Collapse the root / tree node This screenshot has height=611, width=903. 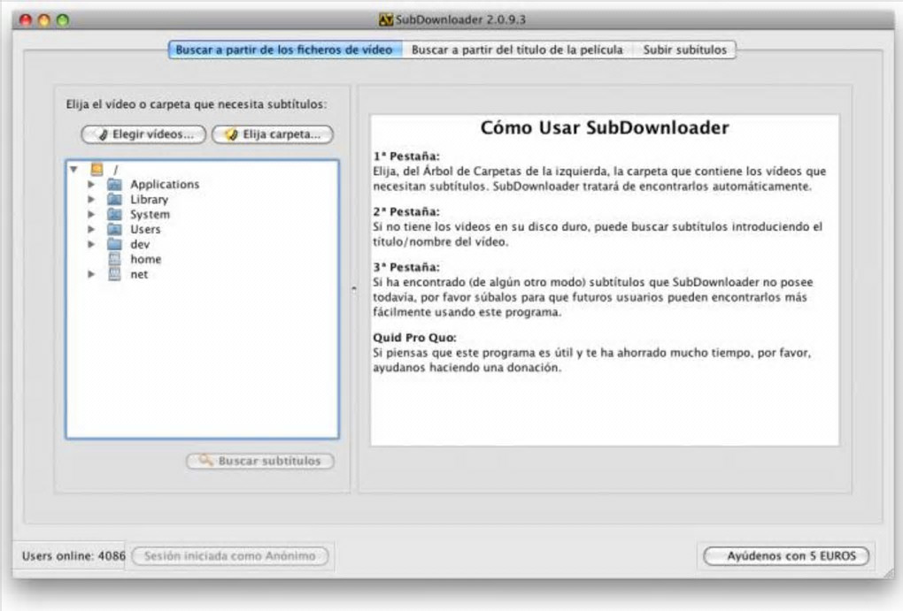[73, 169]
